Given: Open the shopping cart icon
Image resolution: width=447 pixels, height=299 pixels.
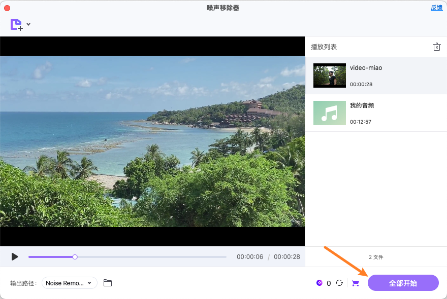Looking at the screenshot, I should pyautogui.click(x=355, y=283).
